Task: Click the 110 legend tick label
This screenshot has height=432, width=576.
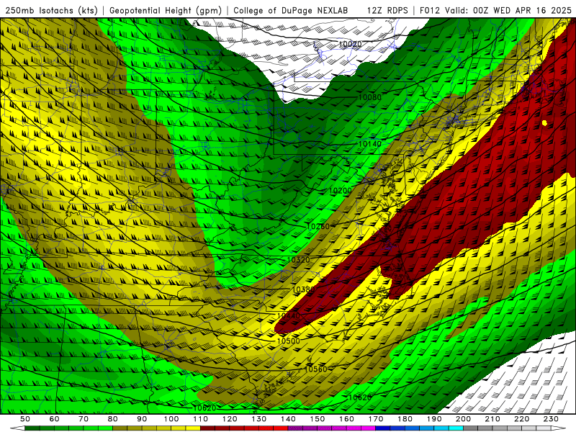Action: (200, 419)
